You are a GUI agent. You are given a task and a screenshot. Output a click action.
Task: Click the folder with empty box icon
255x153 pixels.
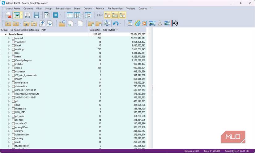pyautogui.click(x=99, y=23)
